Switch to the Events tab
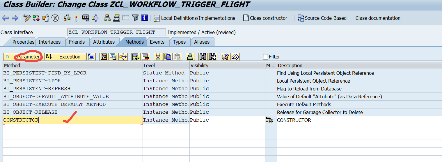The height and width of the screenshot is (162, 442). coord(157,42)
